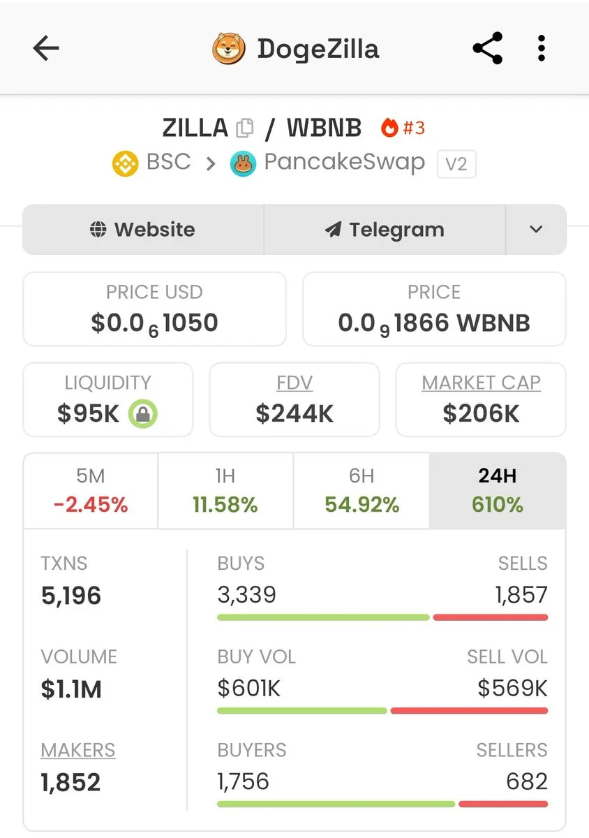Open the three-dot overflow menu
Image resolution: width=589 pixels, height=838 pixels.
click(x=541, y=48)
